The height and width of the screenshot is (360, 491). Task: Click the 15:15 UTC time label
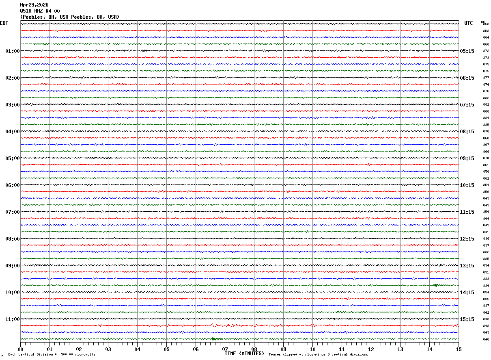(467, 319)
